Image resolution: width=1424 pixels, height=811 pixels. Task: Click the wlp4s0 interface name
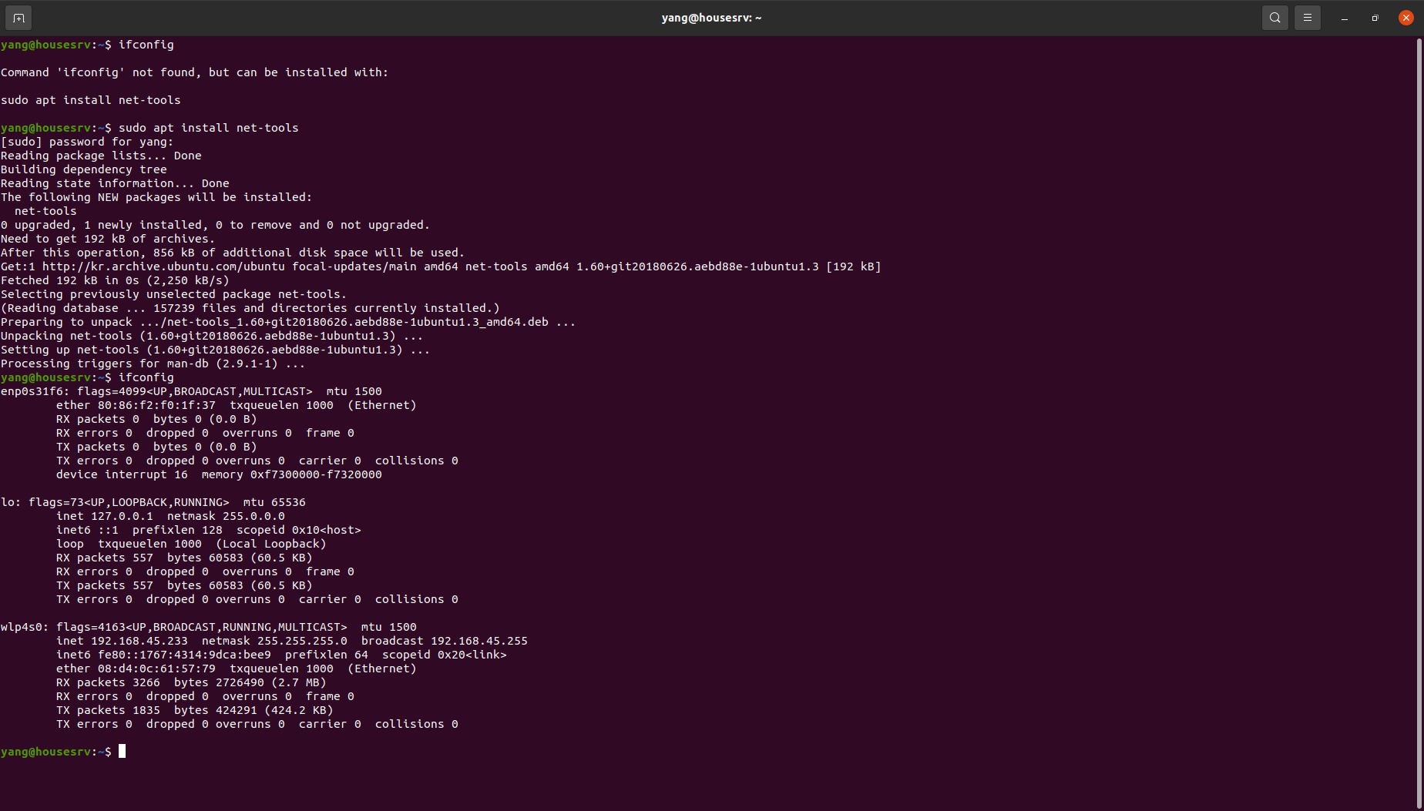tap(23, 626)
